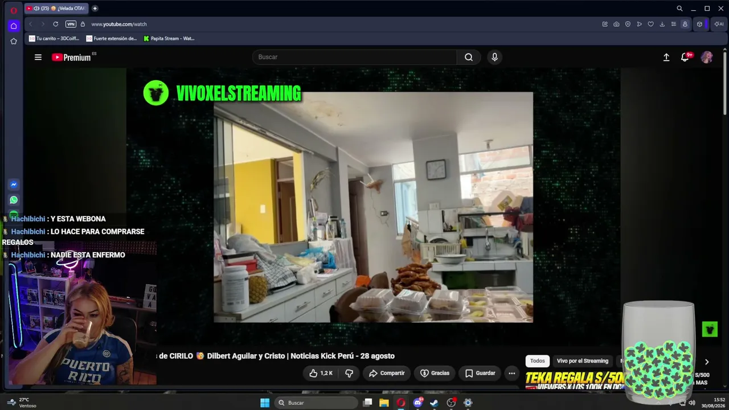Open the extensions cube icon

click(x=699, y=24)
